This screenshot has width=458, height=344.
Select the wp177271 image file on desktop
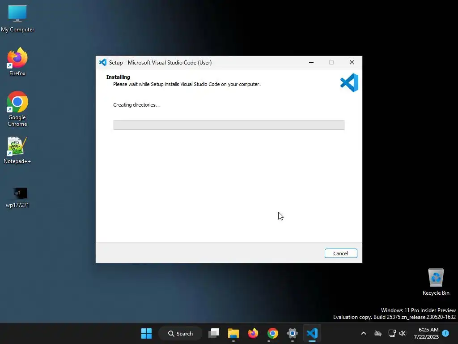[17, 197]
